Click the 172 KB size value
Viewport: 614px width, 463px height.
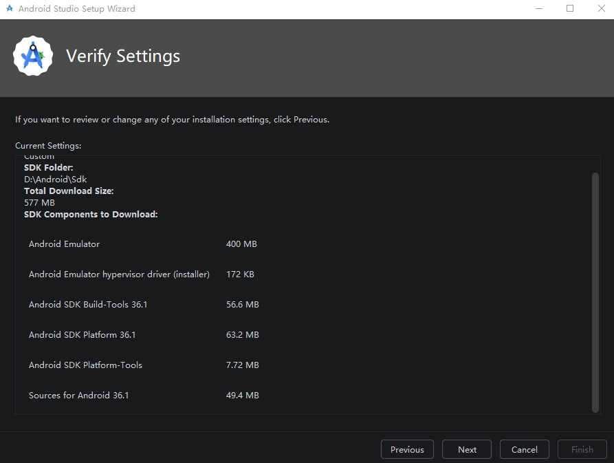coord(240,274)
